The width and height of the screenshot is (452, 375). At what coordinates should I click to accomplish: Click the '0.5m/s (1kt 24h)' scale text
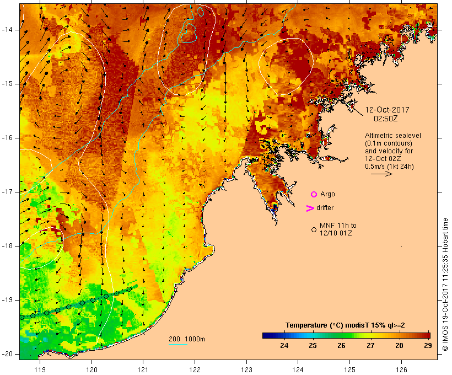coord(389,167)
